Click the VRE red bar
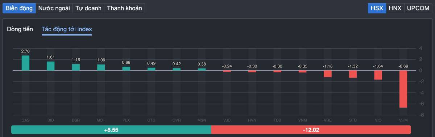 (x=328, y=74)
